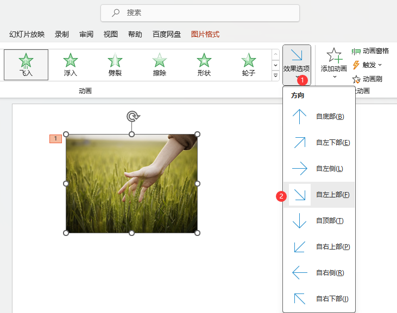Click the picture's bottom-left resize handle

(66, 233)
